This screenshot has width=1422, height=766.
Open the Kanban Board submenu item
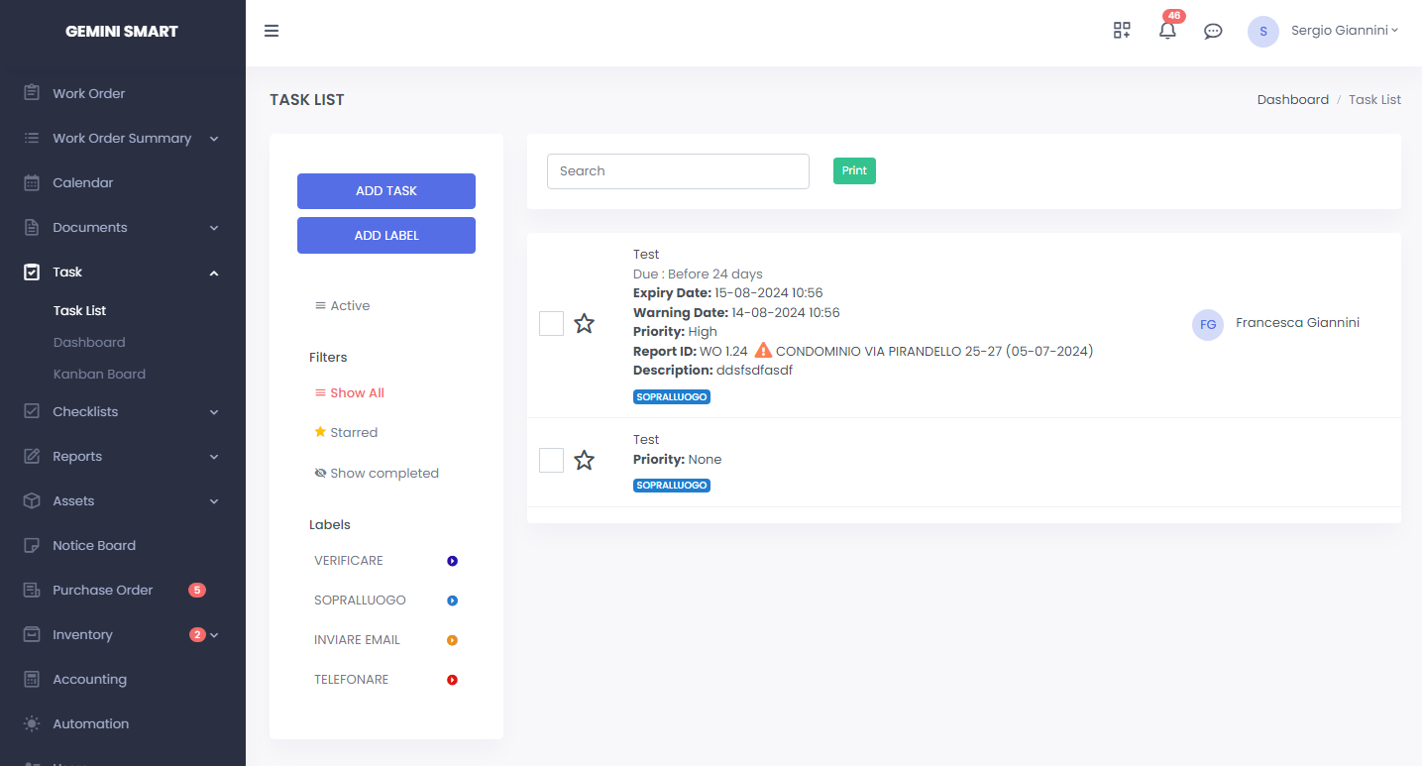(x=99, y=374)
